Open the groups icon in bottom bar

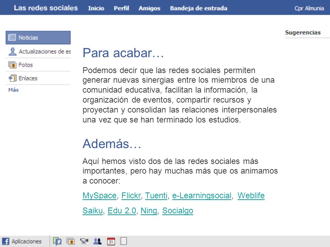97,241
